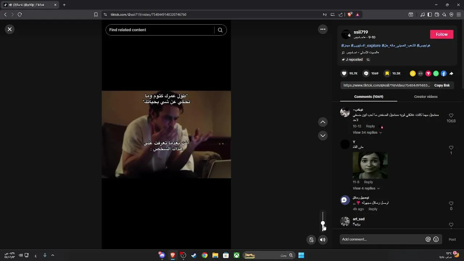Go to the previous video with up arrow
The image size is (464, 261).
pyautogui.click(x=323, y=122)
